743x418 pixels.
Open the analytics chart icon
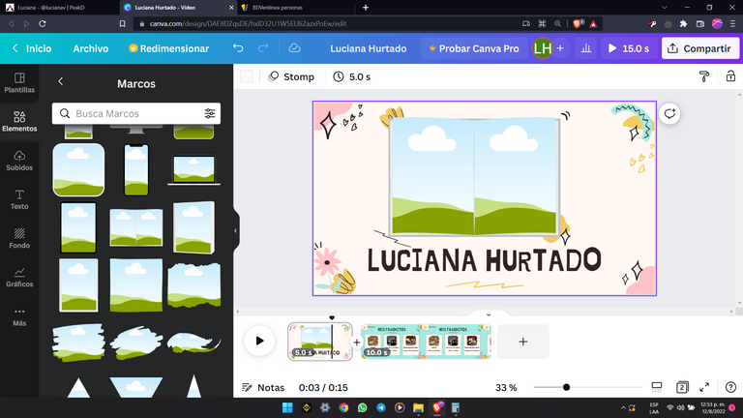click(586, 48)
